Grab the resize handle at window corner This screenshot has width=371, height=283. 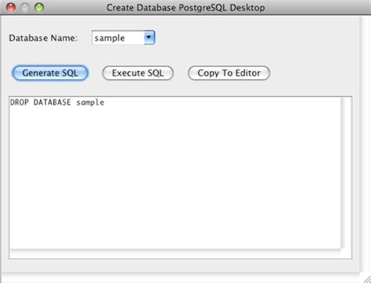click(x=367, y=279)
